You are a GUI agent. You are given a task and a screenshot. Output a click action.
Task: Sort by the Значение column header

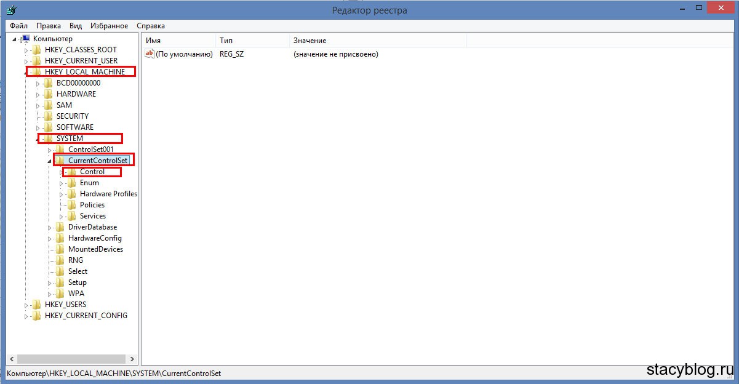(378, 41)
